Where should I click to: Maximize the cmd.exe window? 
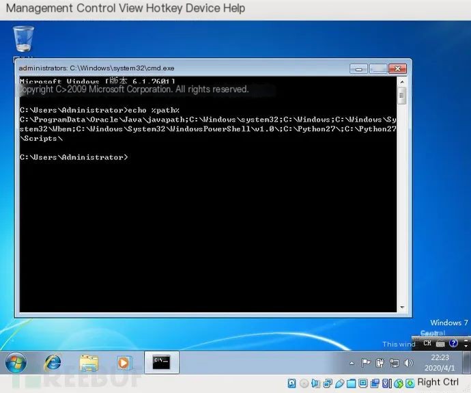(378, 69)
